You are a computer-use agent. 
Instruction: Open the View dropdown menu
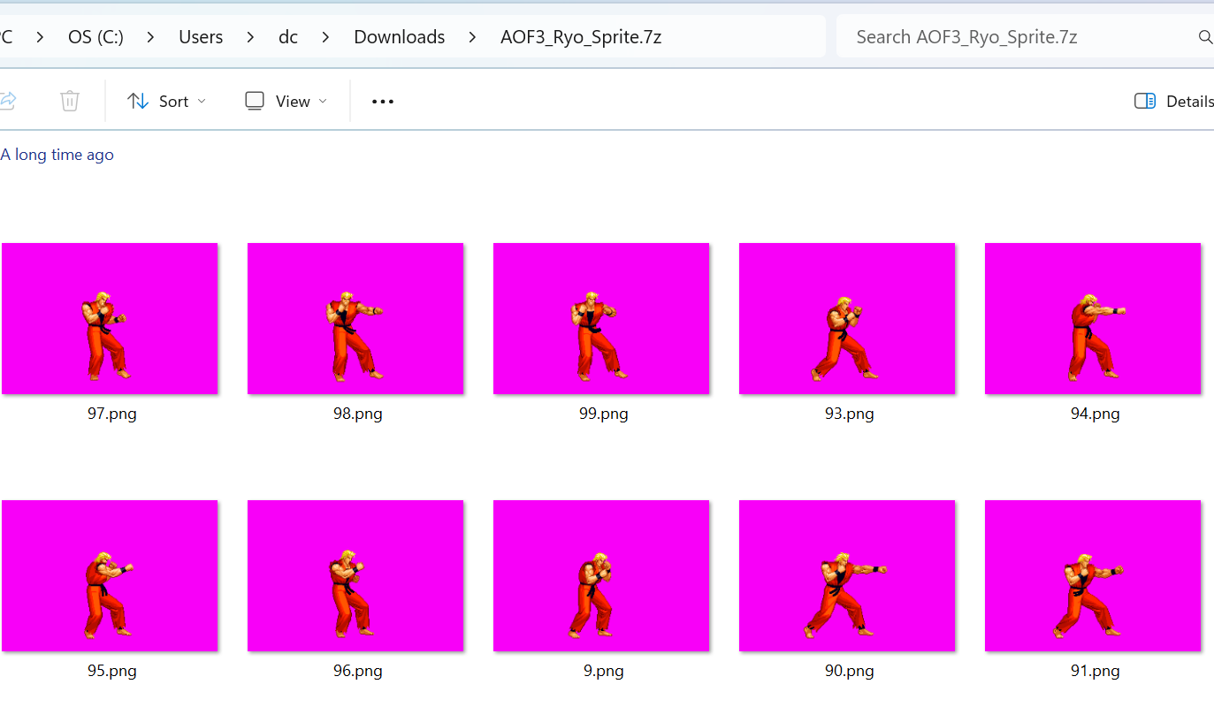(286, 102)
